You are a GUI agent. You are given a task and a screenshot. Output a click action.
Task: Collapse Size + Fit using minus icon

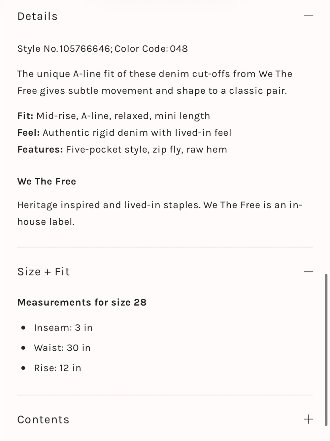[x=309, y=271]
